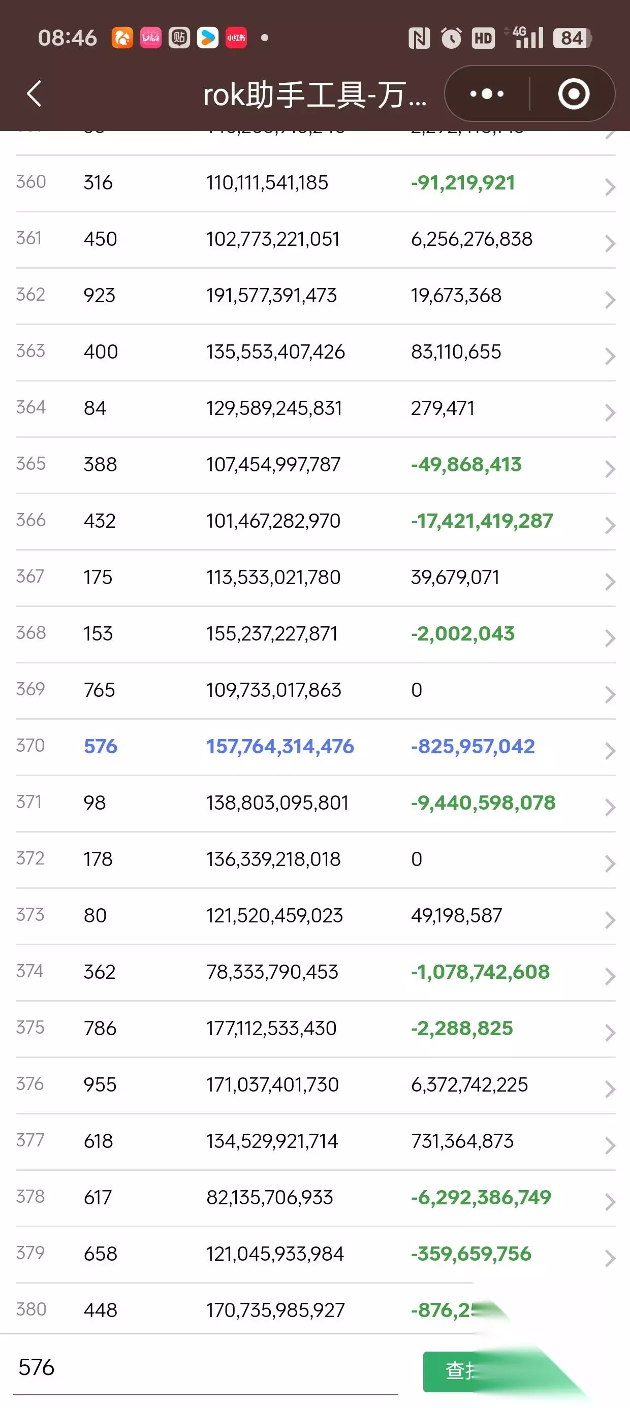Tap the Xiaohongshu notification icon

236,38
